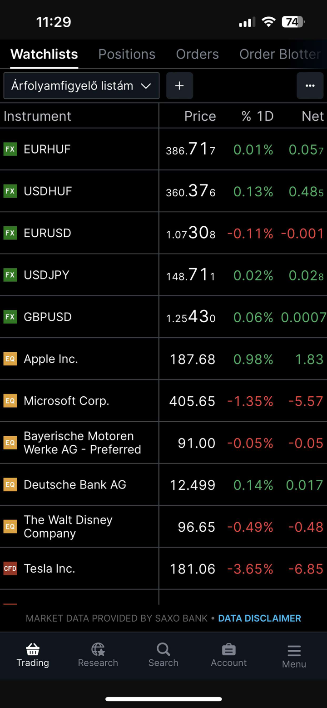
Task: Select the Deutsche Bank AG row
Action: tap(75, 485)
